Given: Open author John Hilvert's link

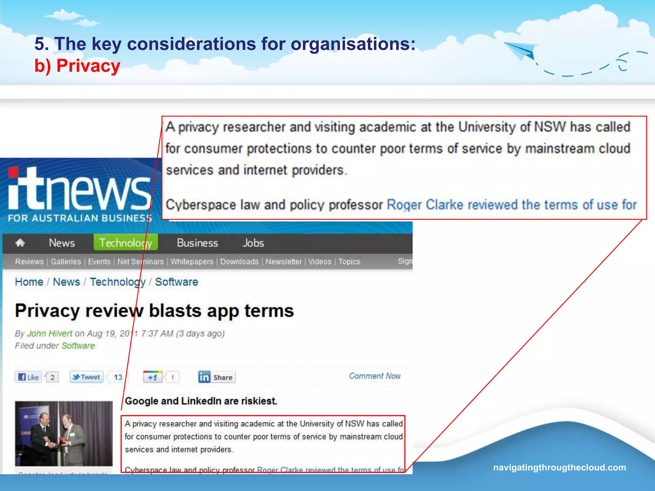Looking at the screenshot, I should click(x=50, y=334).
